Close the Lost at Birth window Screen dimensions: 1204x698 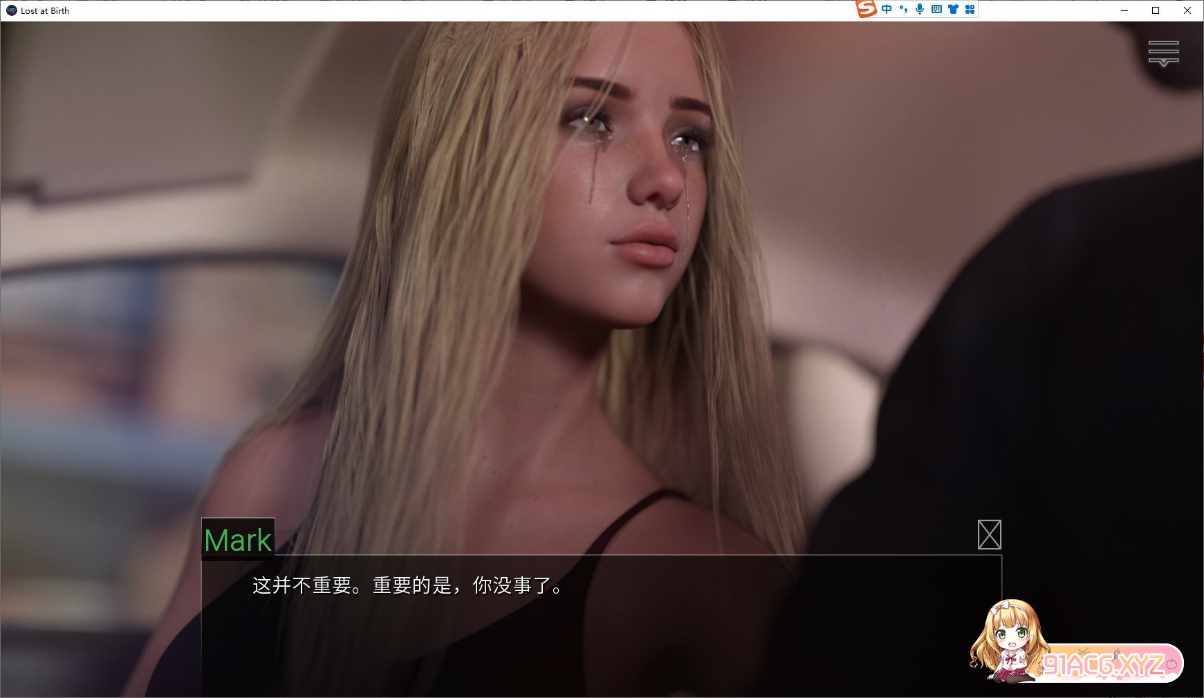[x=1187, y=10]
